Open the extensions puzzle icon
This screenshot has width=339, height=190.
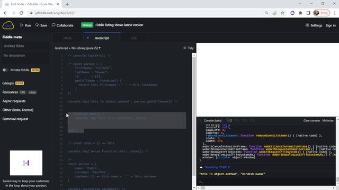(300, 13)
